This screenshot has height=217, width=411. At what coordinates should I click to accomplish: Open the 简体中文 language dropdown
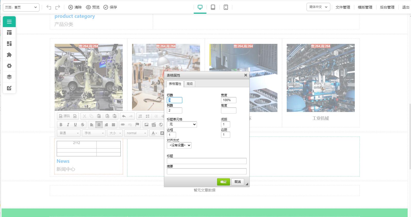coord(318,7)
